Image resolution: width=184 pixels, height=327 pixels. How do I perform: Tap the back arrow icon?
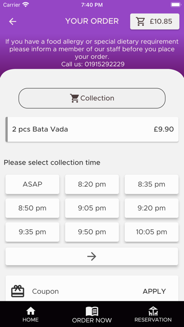[x=13, y=22]
